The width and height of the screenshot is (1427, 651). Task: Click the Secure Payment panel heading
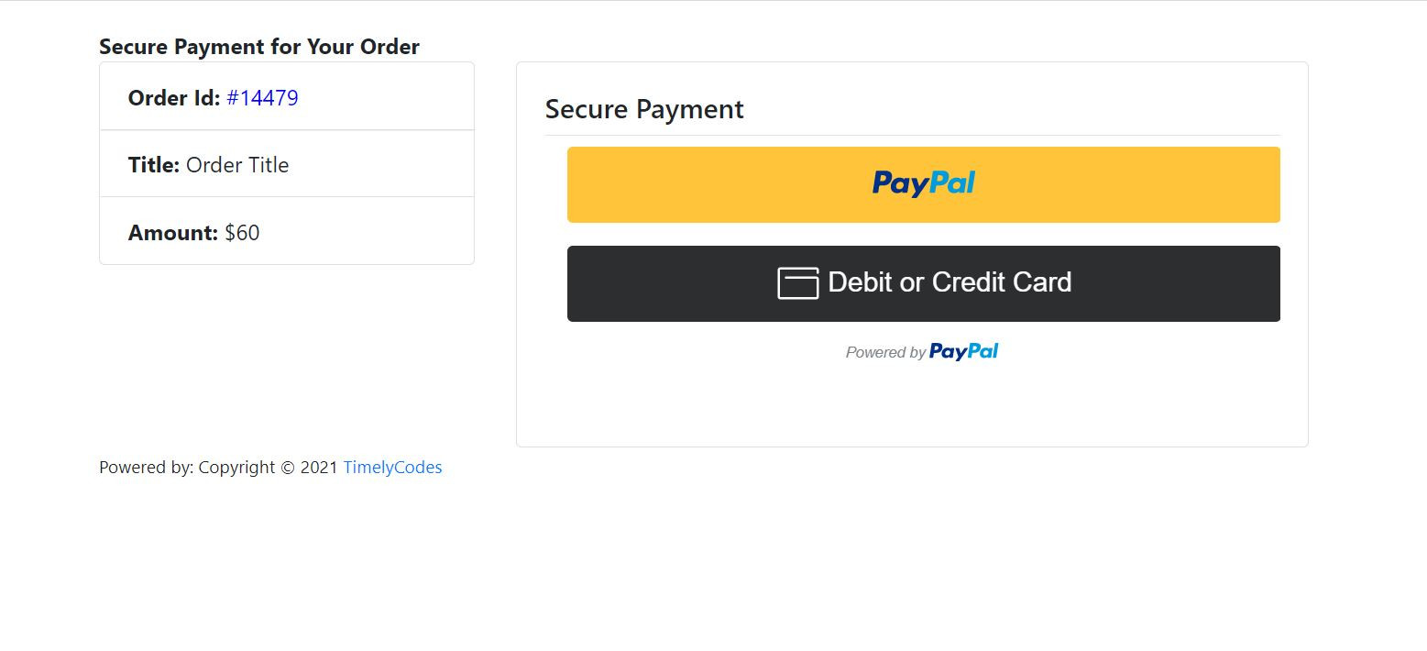(644, 109)
